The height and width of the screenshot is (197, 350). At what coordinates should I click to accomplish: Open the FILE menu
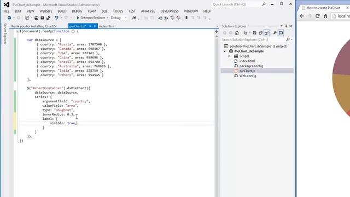(x=7, y=11)
